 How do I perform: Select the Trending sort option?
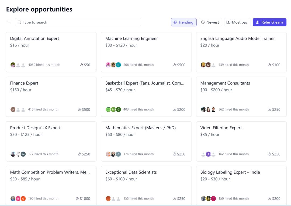click(x=183, y=22)
